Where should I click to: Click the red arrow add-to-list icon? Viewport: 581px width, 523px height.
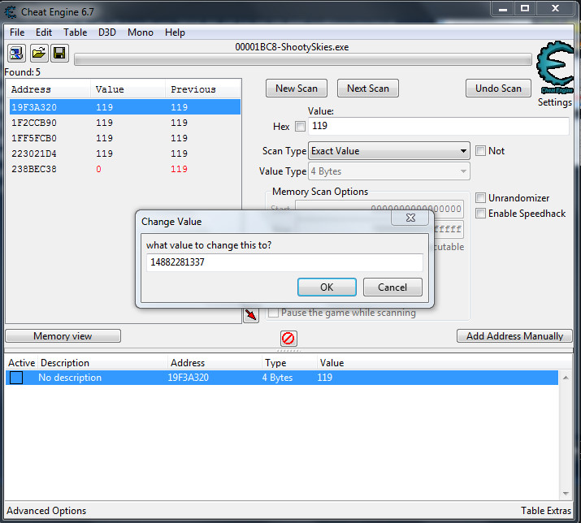[251, 315]
